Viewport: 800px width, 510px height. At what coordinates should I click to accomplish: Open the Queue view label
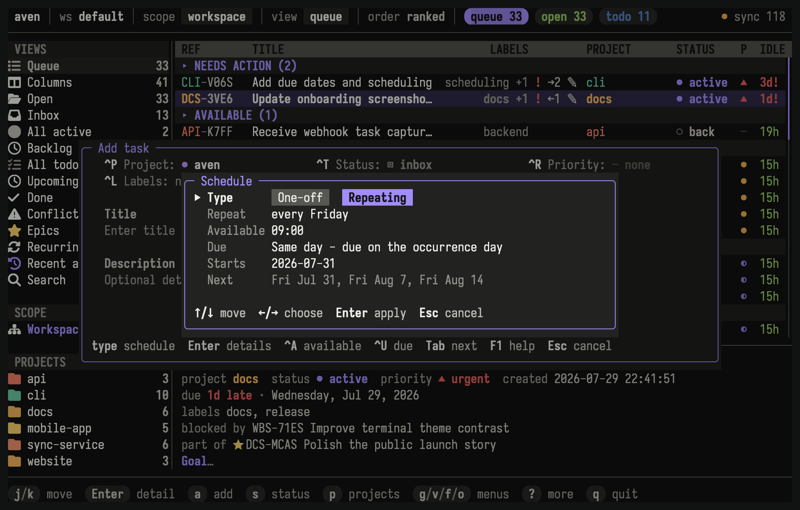click(x=43, y=66)
